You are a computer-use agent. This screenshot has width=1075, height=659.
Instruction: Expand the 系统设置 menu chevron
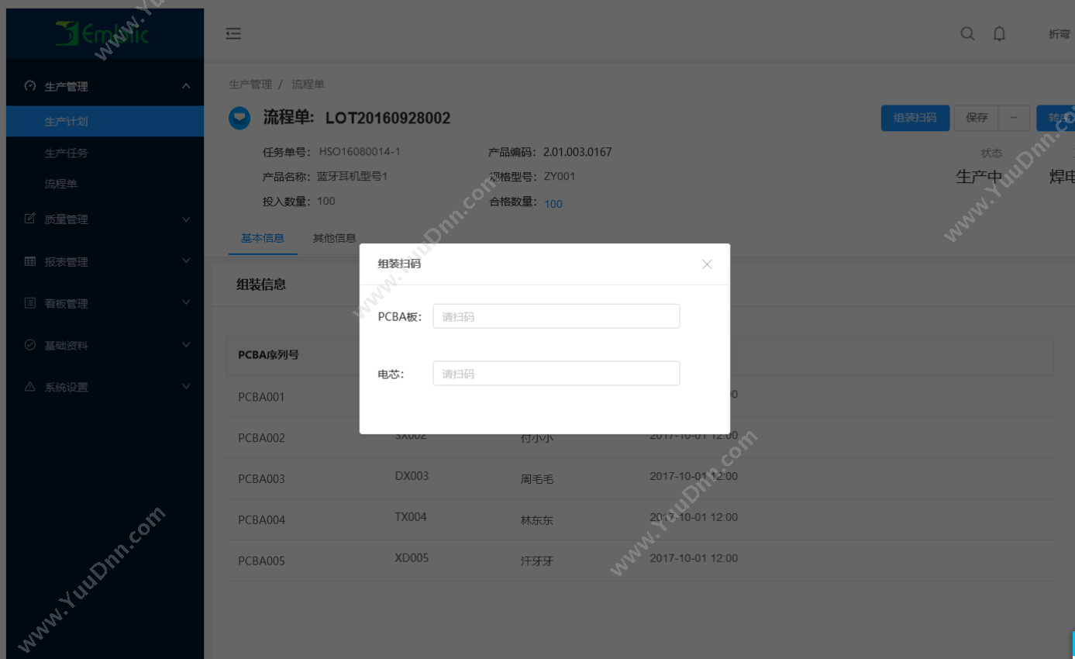click(186, 387)
